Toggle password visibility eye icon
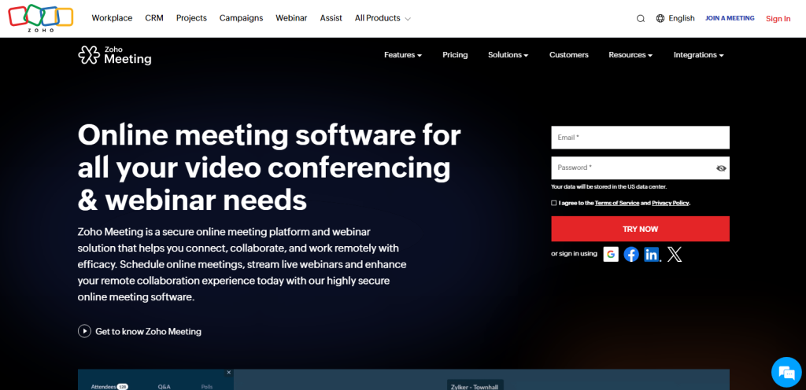806x390 pixels. 721,168
